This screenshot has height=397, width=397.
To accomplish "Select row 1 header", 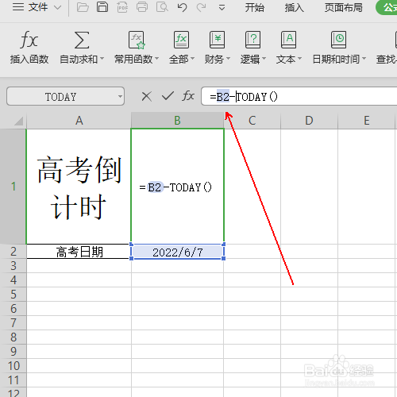I will pos(13,187).
